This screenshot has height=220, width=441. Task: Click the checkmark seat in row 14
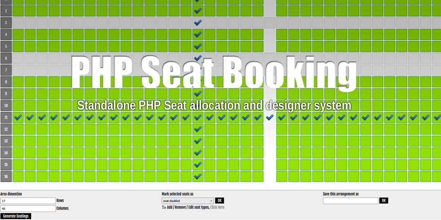(197, 153)
